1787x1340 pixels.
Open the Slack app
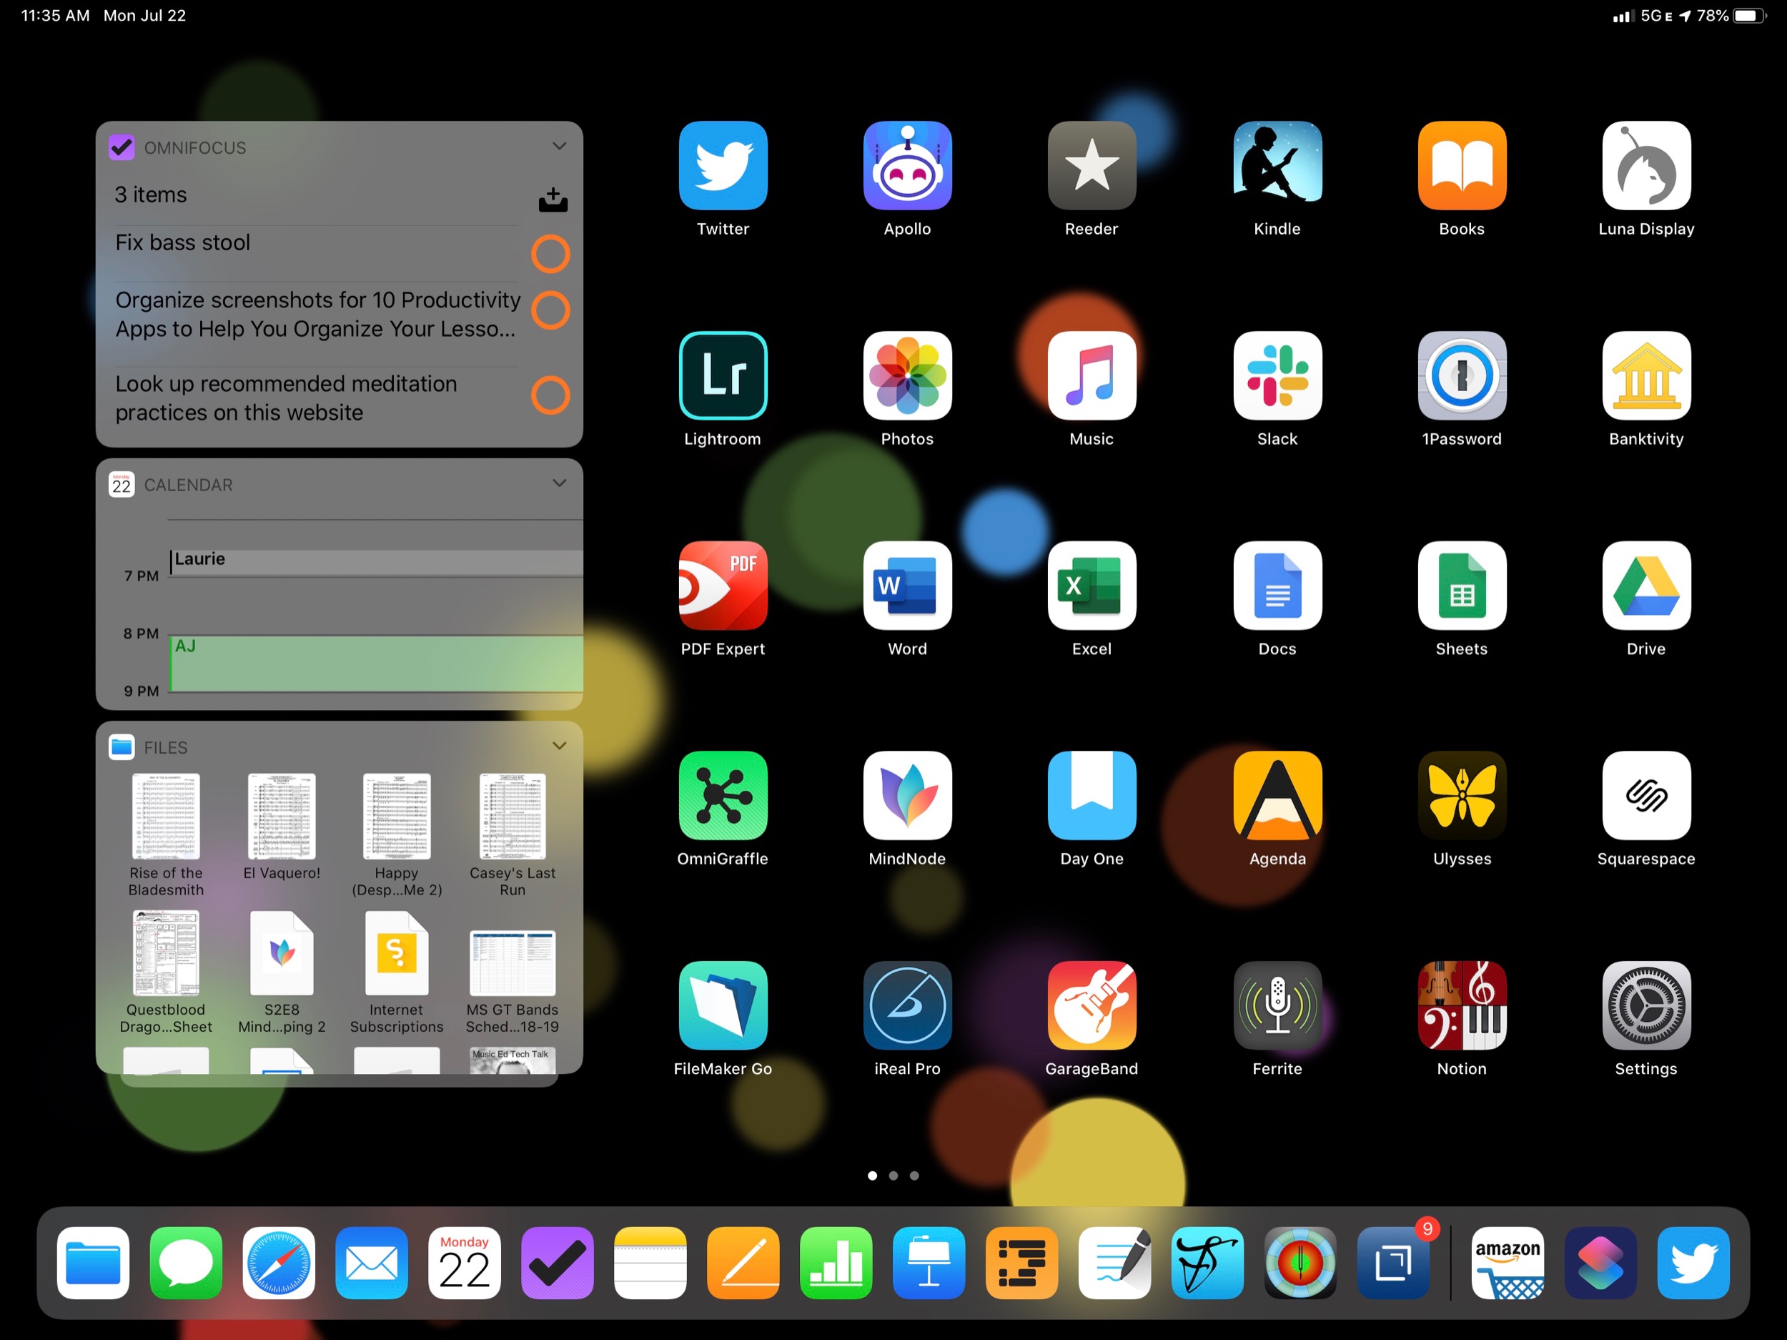tap(1277, 376)
